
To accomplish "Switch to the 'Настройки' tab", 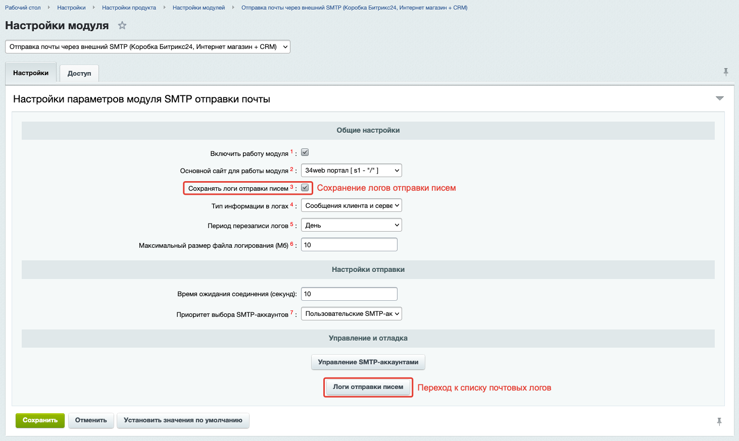I will 31,73.
